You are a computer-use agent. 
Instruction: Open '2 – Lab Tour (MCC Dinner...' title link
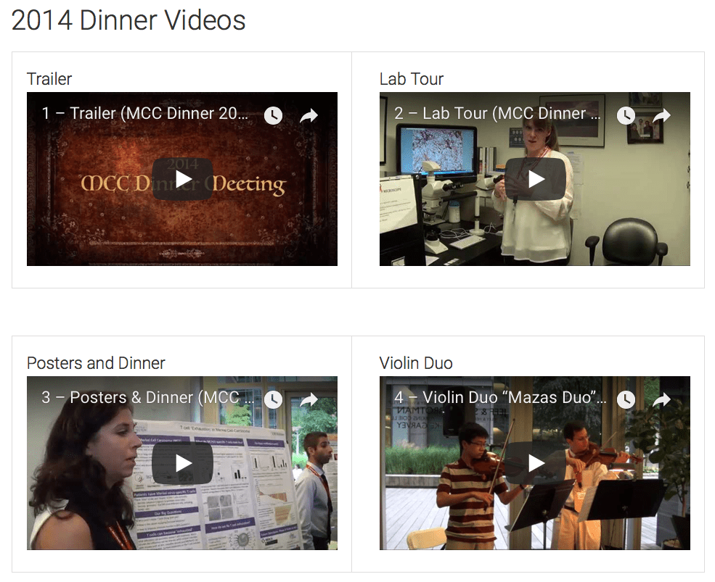[x=497, y=113]
